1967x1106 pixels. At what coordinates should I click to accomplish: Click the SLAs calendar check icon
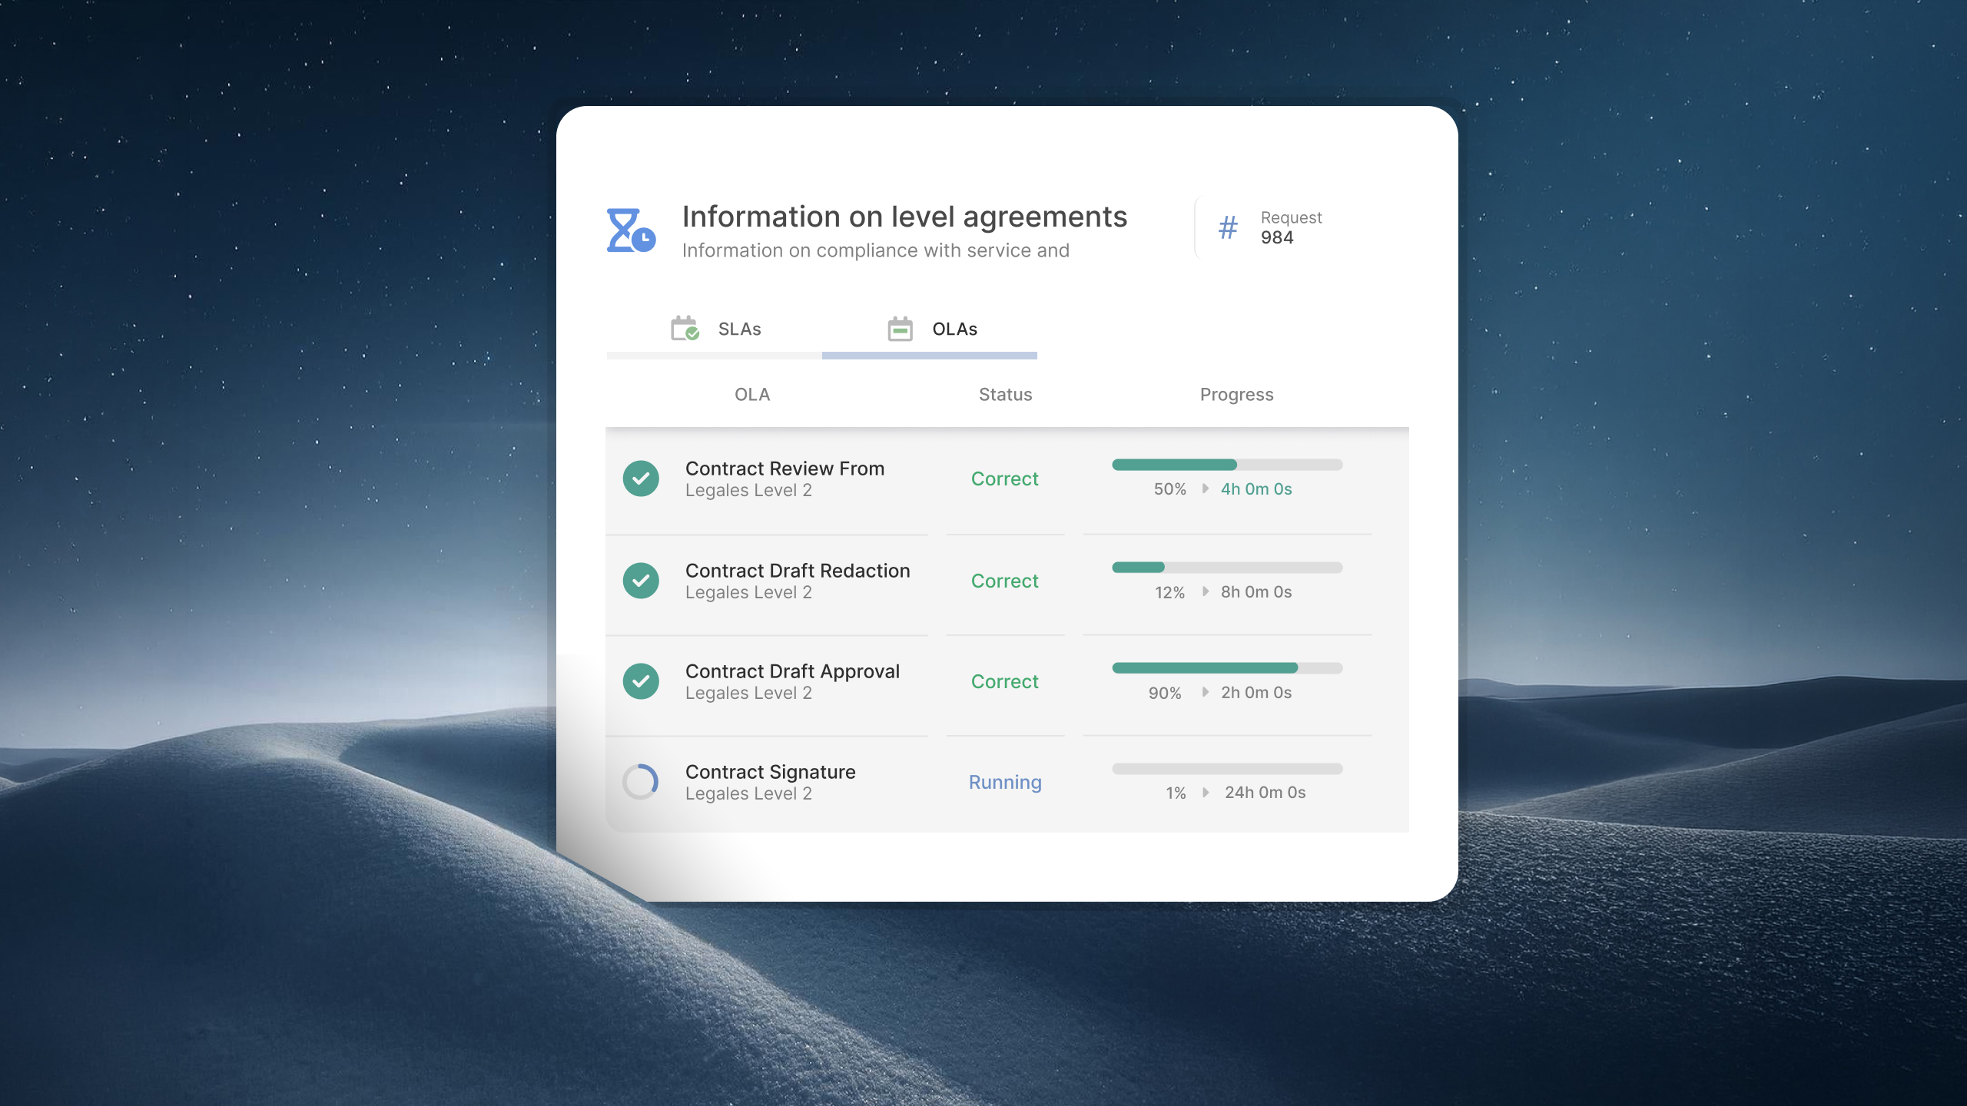point(685,328)
